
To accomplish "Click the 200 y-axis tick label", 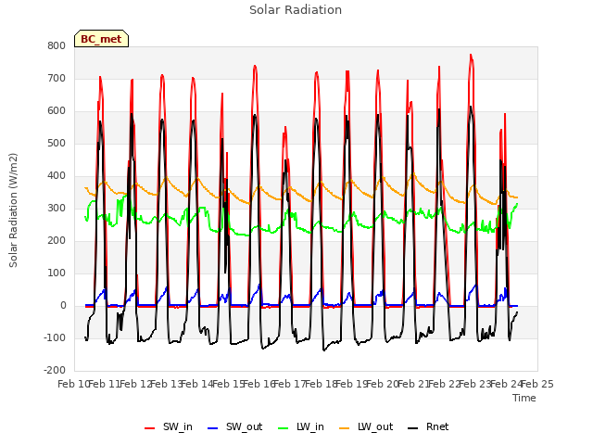I will 57,241.
